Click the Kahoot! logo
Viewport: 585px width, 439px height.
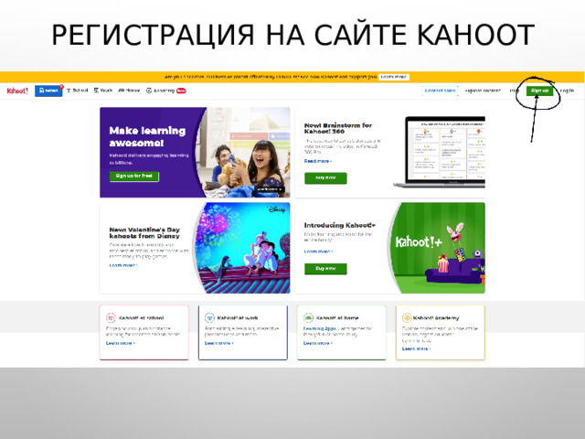pos(17,91)
